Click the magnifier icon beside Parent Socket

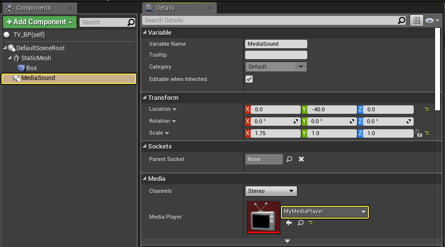click(x=289, y=160)
